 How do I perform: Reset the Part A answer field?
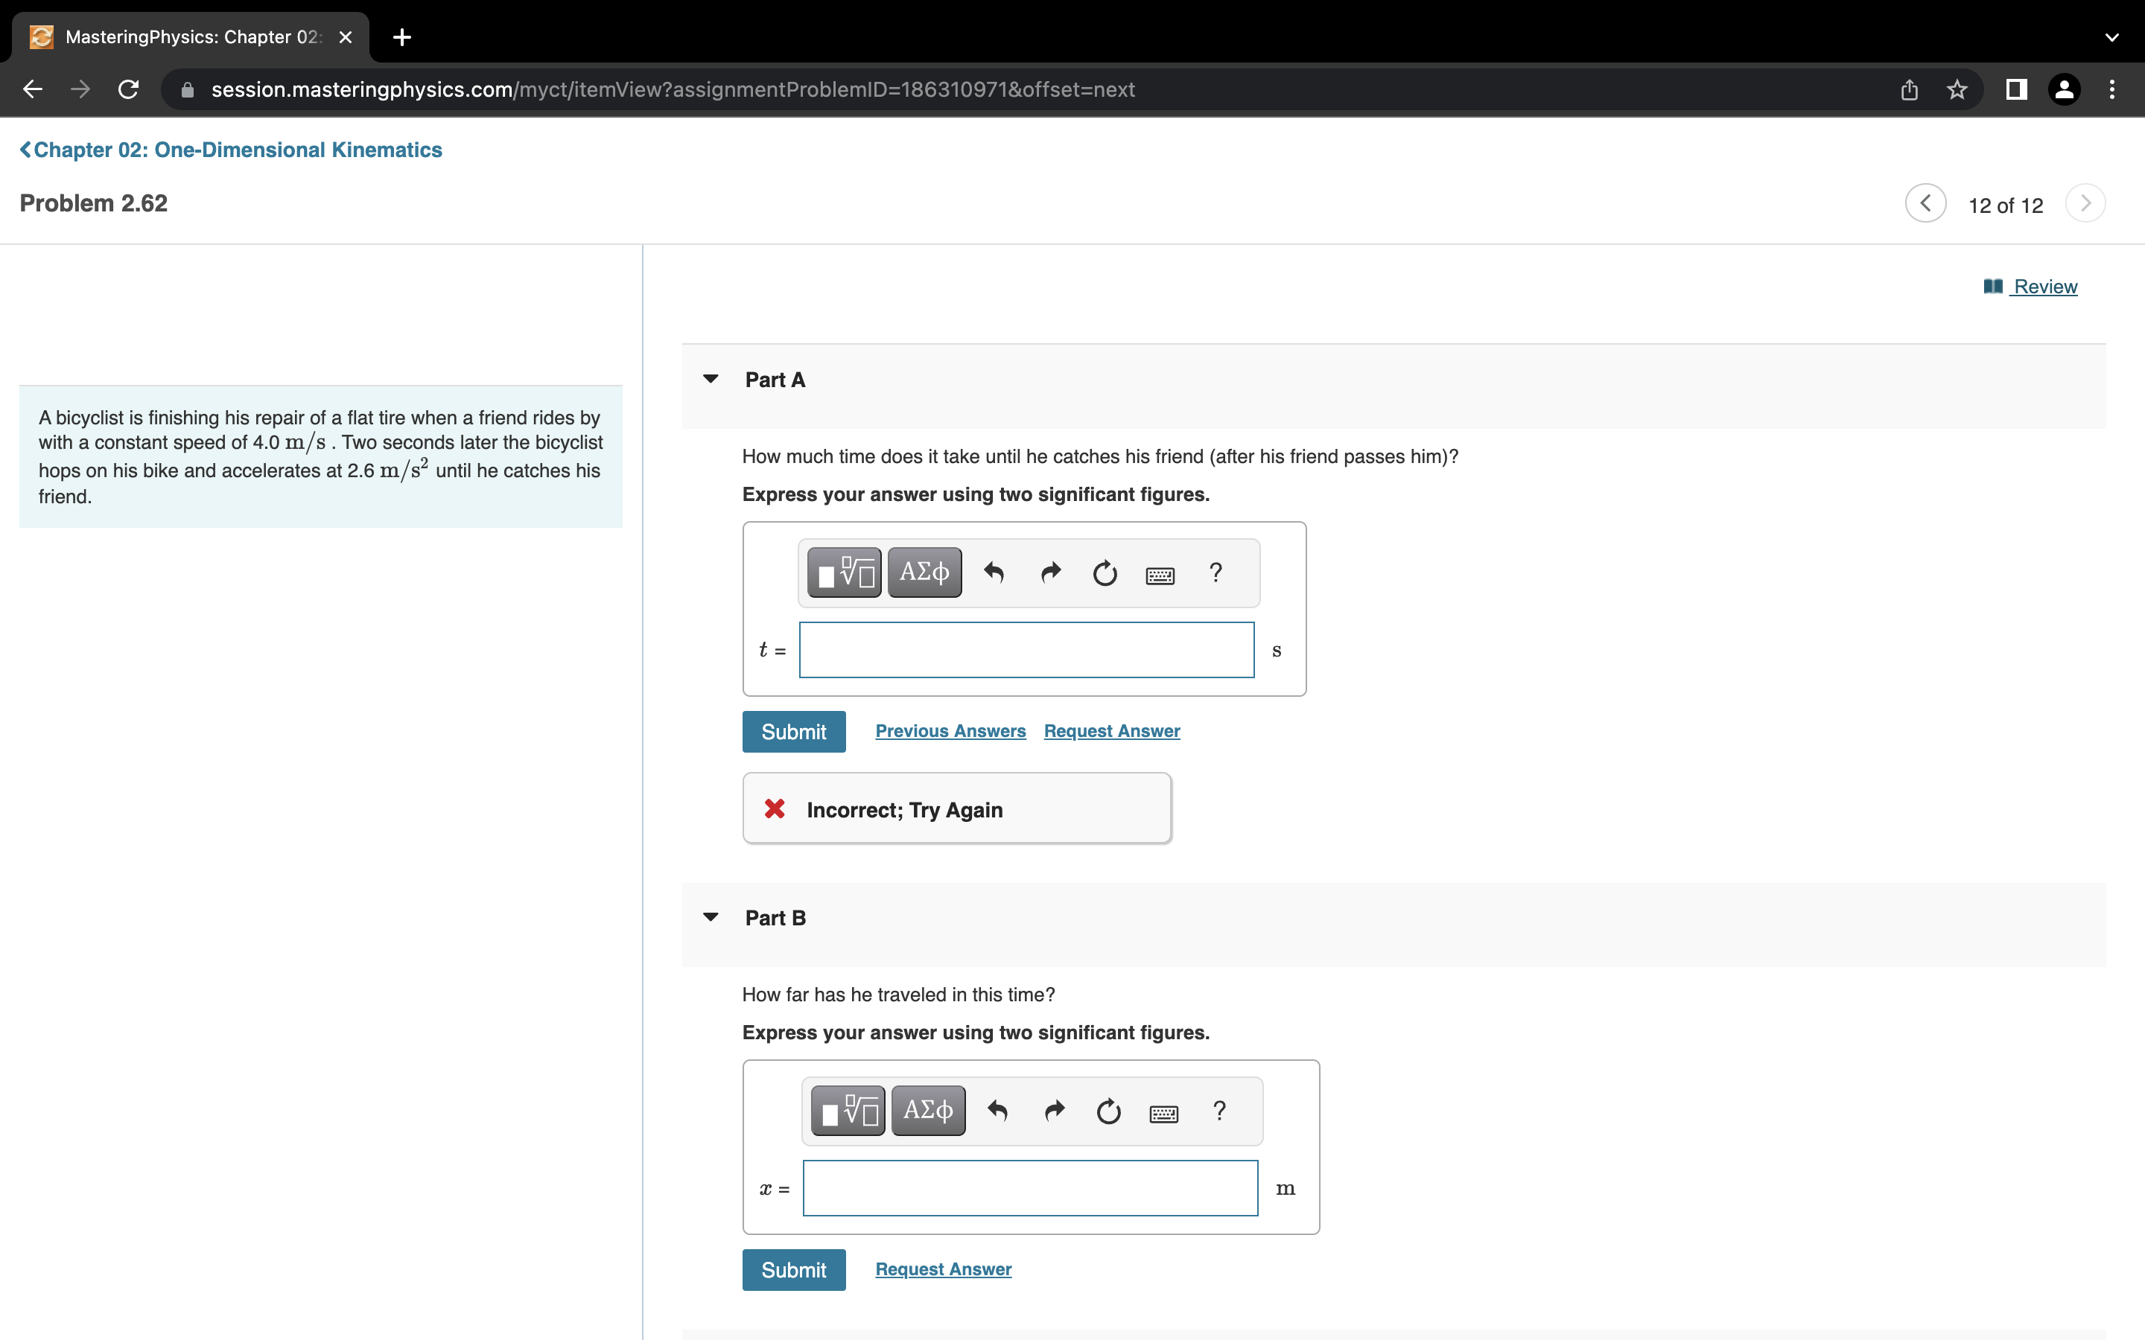coord(1105,573)
